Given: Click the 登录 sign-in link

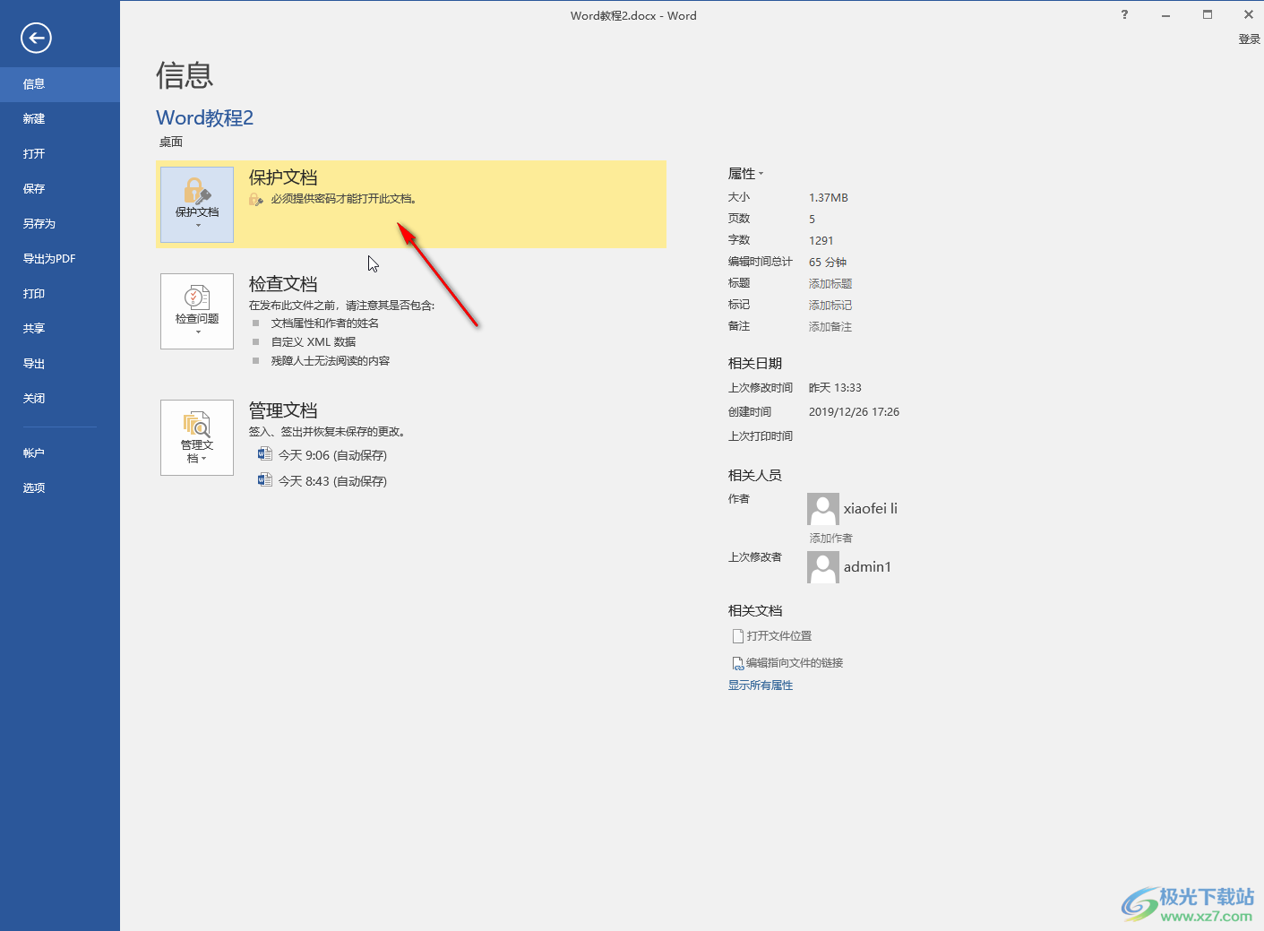Looking at the screenshot, I should pos(1249,39).
